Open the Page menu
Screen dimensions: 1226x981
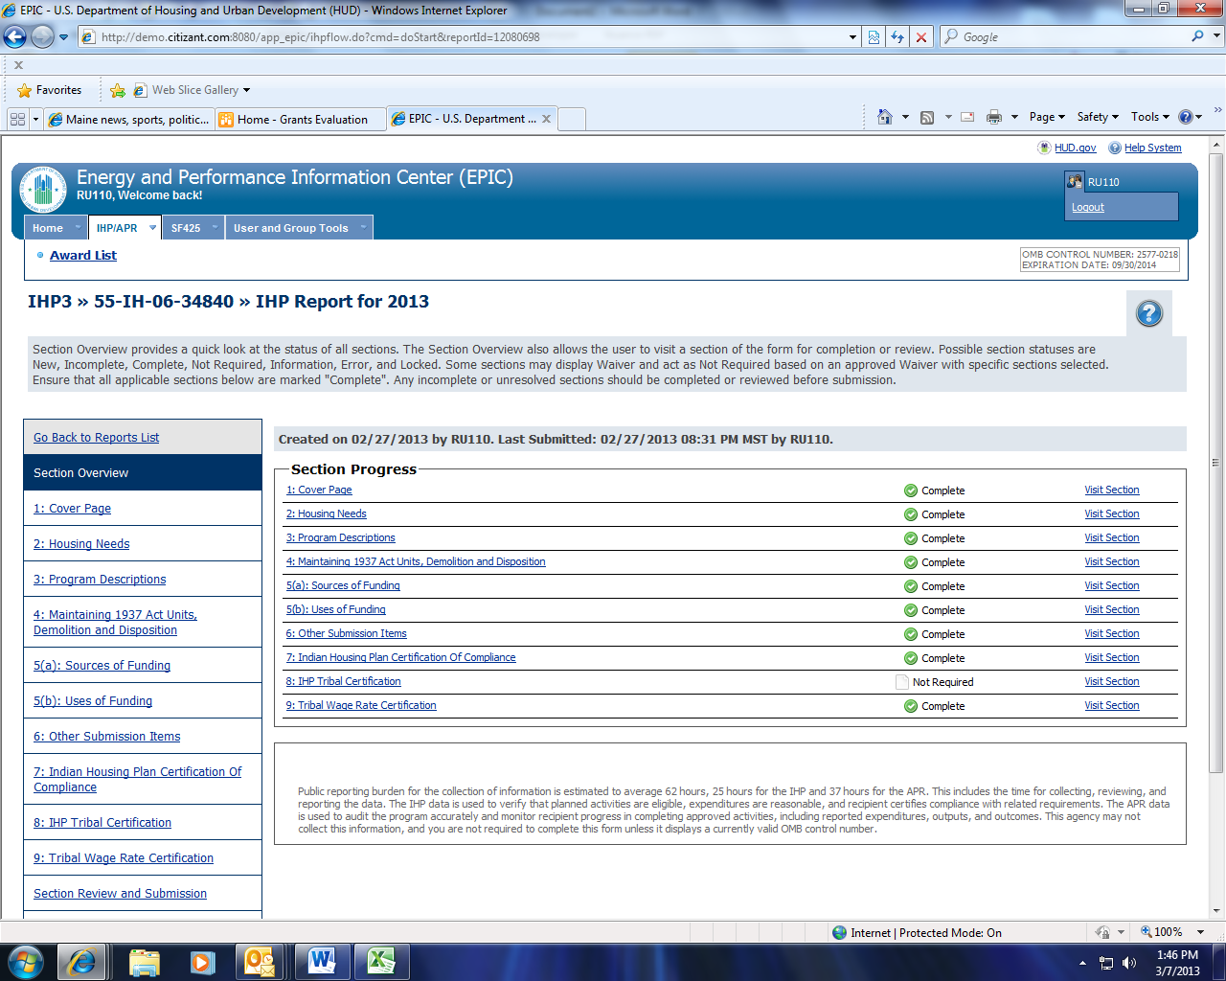1047,117
